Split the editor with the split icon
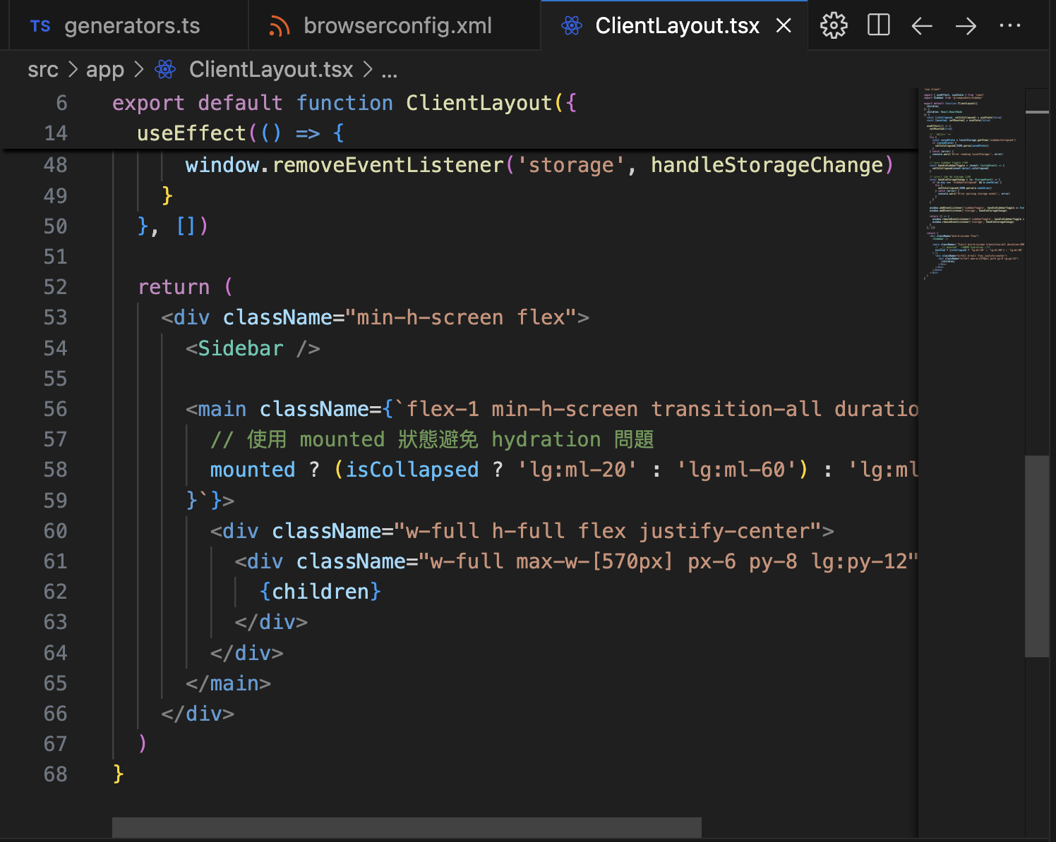 tap(878, 26)
